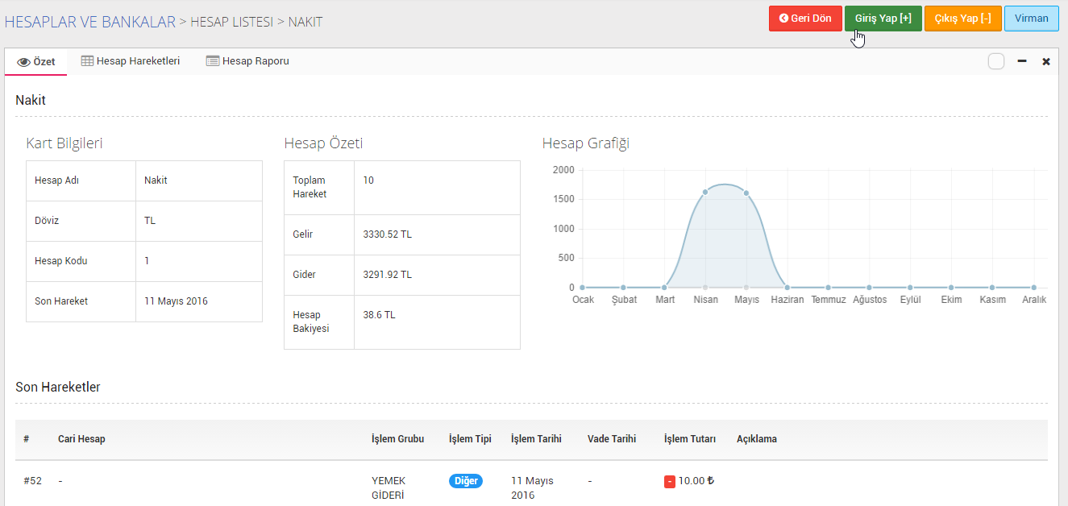The width and height of the screenshot is (1068, 506).
Task: Click transaction number #52
Action: 32,481
